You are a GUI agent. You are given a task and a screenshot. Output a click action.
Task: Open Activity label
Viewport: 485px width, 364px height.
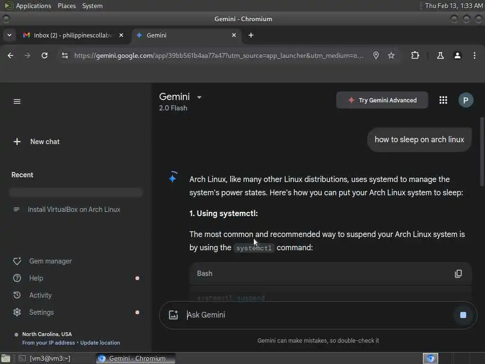41,295
